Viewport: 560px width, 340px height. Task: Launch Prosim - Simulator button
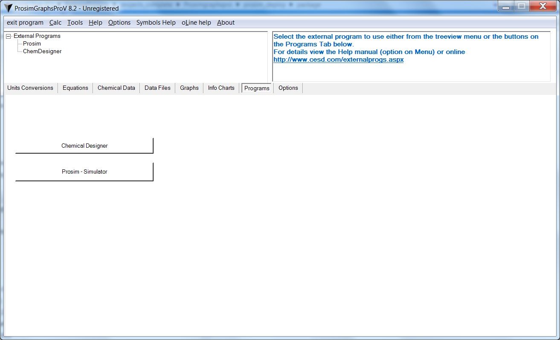[x=84, y=171]
